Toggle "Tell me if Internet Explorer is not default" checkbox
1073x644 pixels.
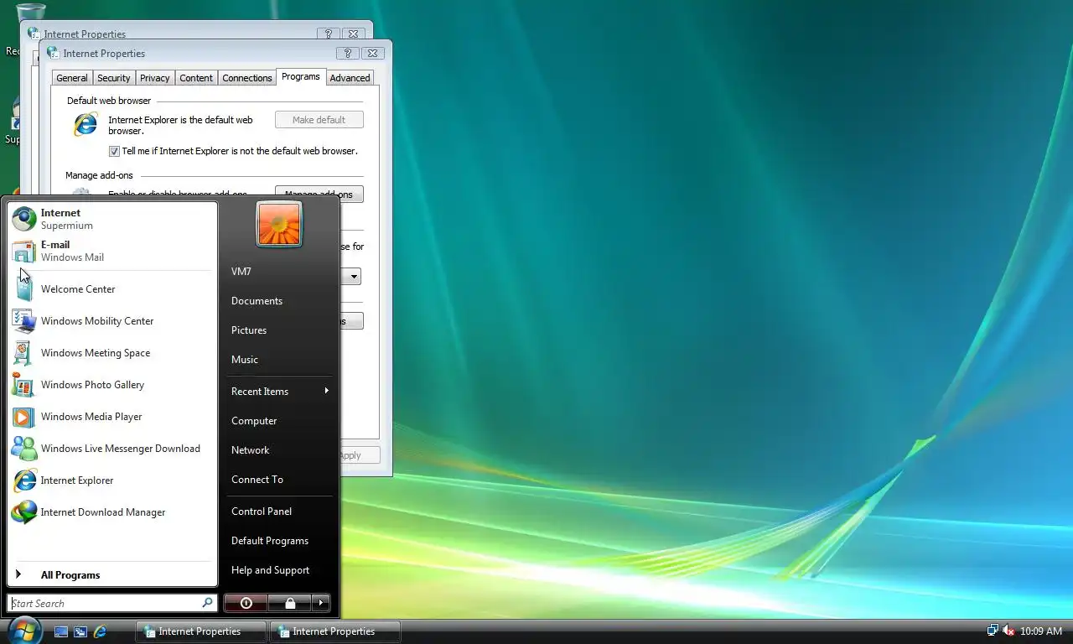point(115,152)
